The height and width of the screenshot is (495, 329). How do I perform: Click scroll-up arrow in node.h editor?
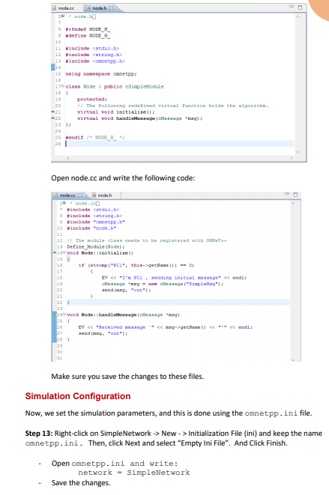click(x=297, y=16)
